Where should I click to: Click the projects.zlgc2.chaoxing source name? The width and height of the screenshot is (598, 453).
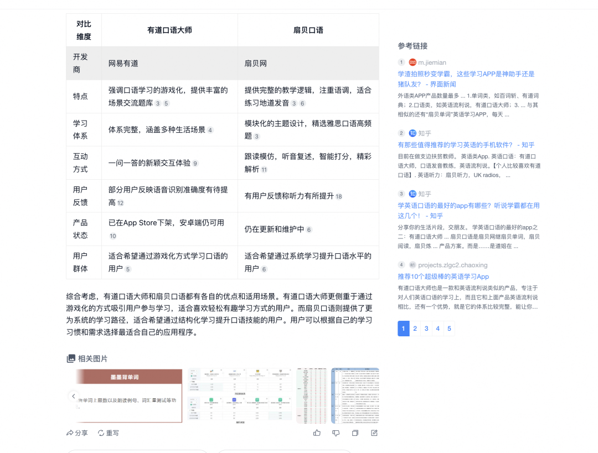(x=453, y=265)
